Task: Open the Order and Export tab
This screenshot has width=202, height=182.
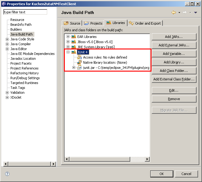Action: (x=145, y=23)
